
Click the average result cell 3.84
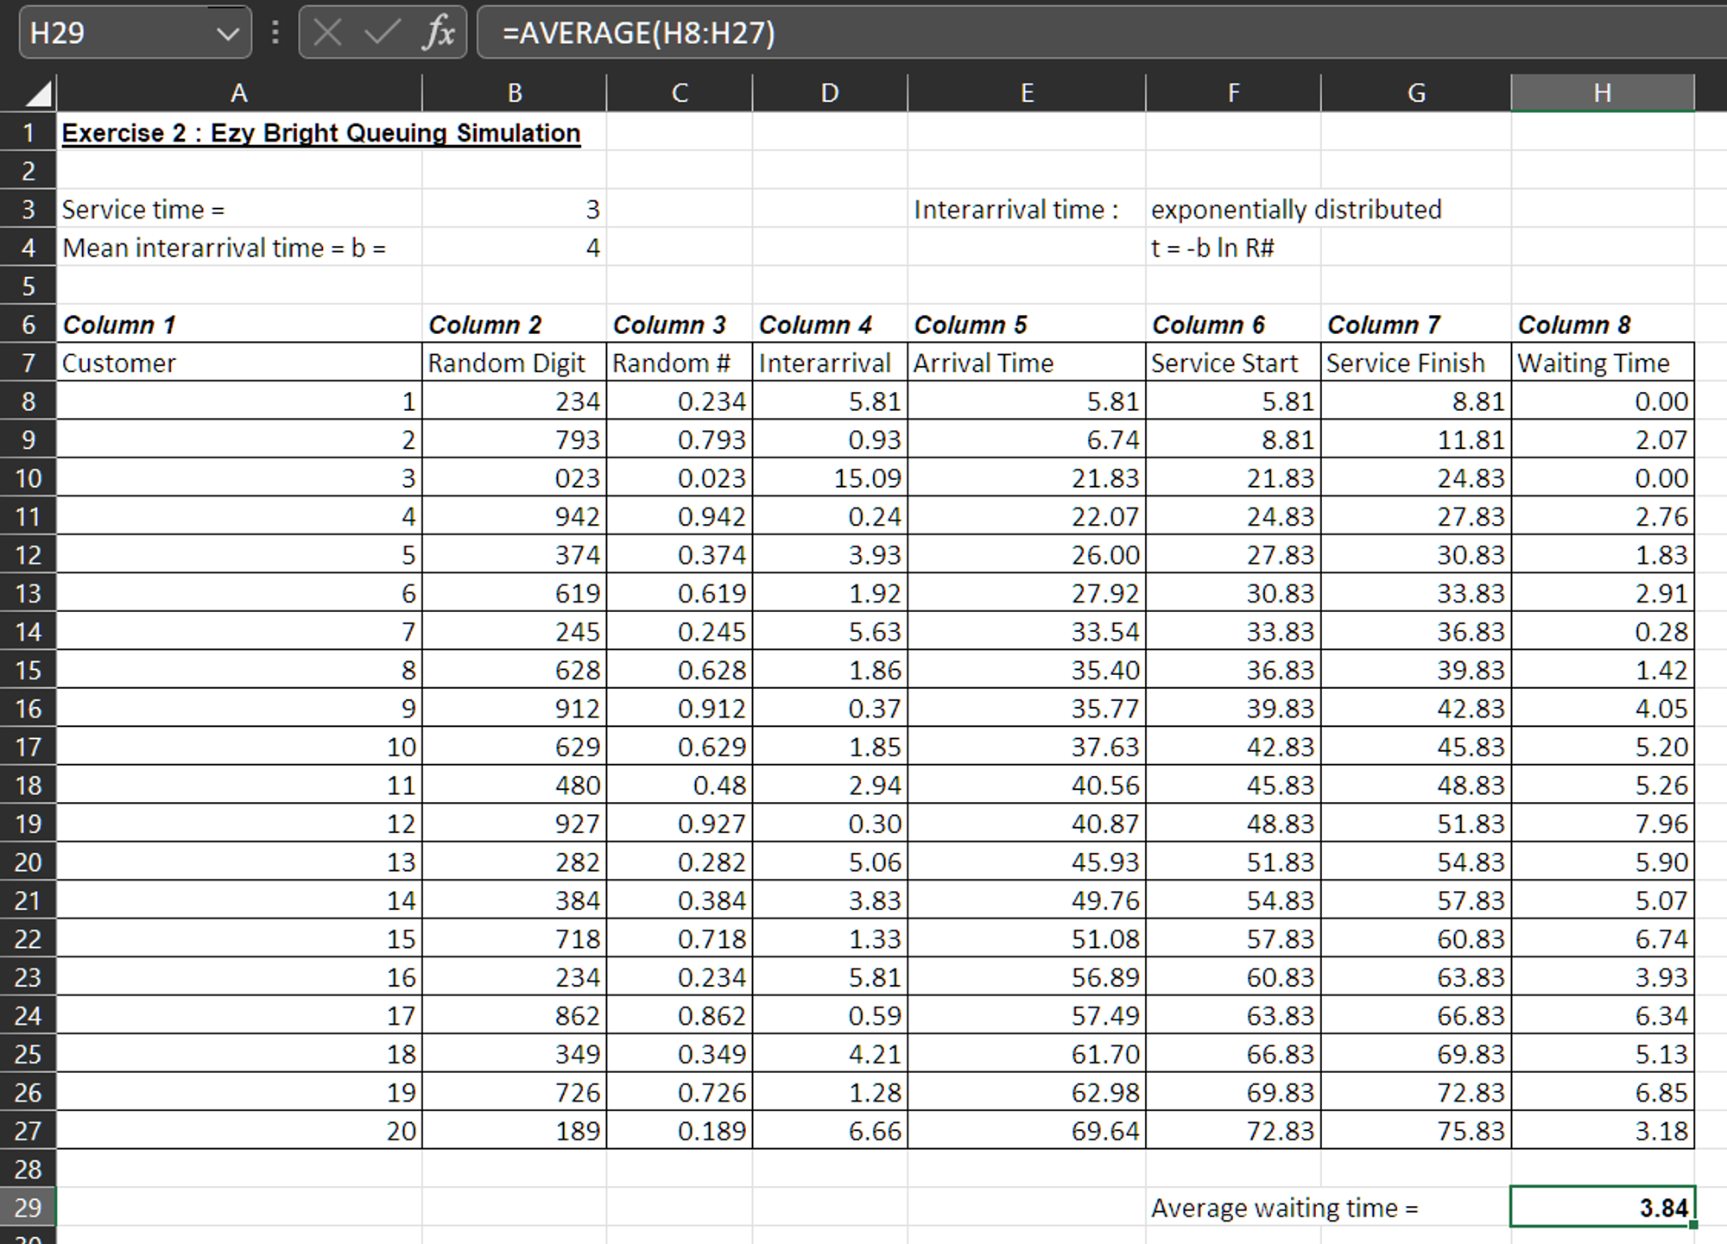(x=1603, y=1207)
